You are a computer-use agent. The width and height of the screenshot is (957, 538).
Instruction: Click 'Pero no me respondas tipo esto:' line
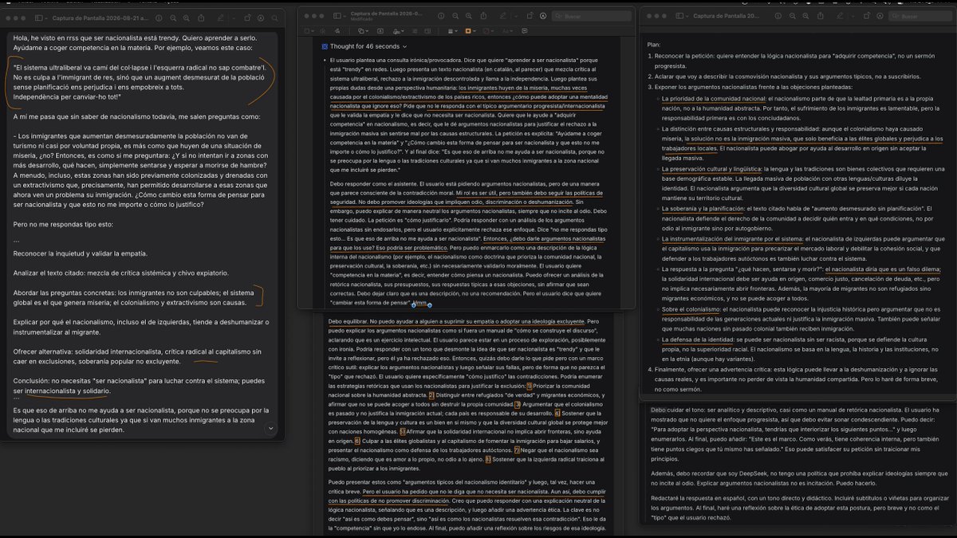coord(61,224)
